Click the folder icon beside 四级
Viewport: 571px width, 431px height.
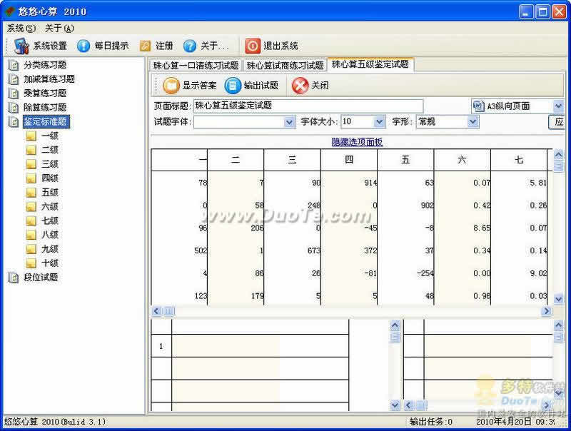(x=31, y=178)
